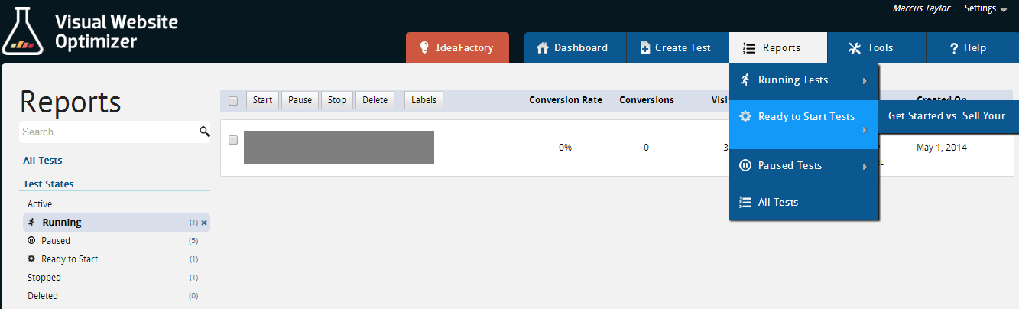
Task: Click the Help question mark icon
Action: [x=954, y=48]
